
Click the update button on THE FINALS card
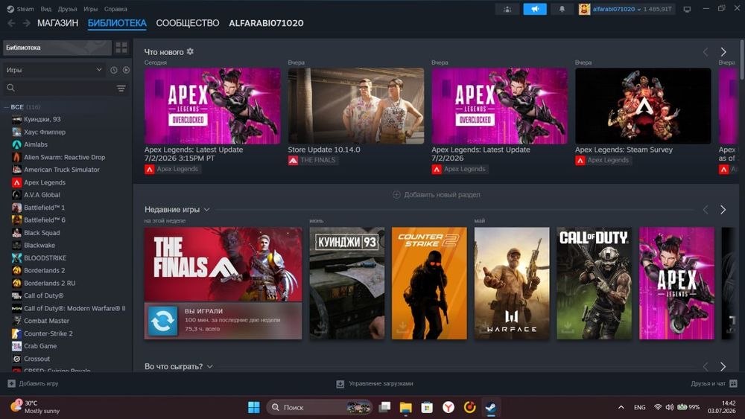click(x=162, y=321)
